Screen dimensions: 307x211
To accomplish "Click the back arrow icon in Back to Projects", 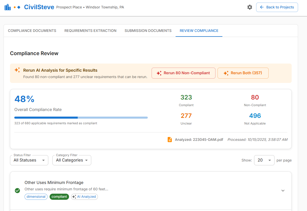I will point(262,7).
